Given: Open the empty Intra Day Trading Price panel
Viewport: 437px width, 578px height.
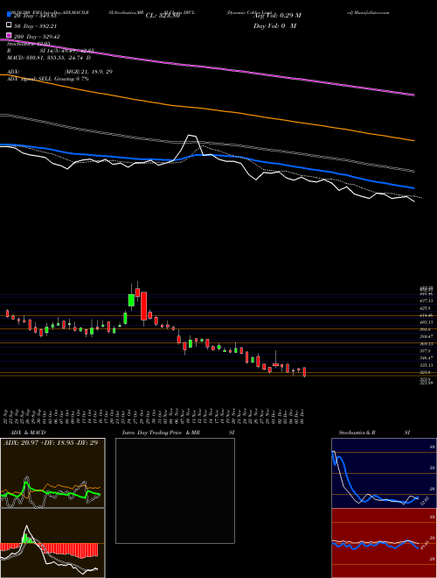Looking at the screenshot, I should tap(175, 490).
